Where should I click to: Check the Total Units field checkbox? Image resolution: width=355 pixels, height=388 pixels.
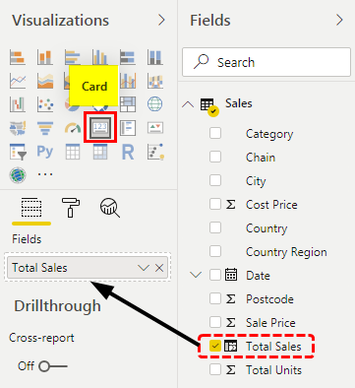pyautogui.click(x=215, y=369)
